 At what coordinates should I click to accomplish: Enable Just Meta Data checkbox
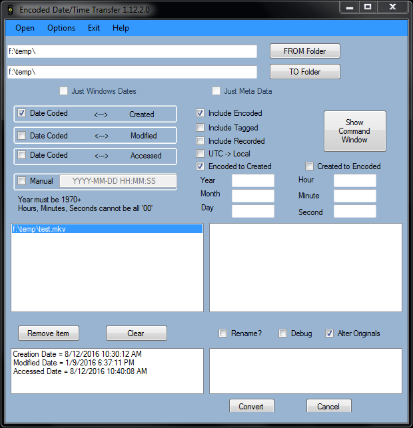tap(216, 91)
